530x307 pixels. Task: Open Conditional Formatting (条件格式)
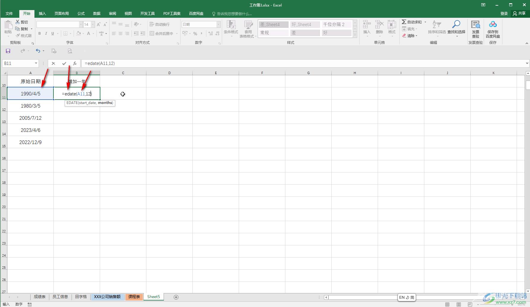(x=231, y=29)
